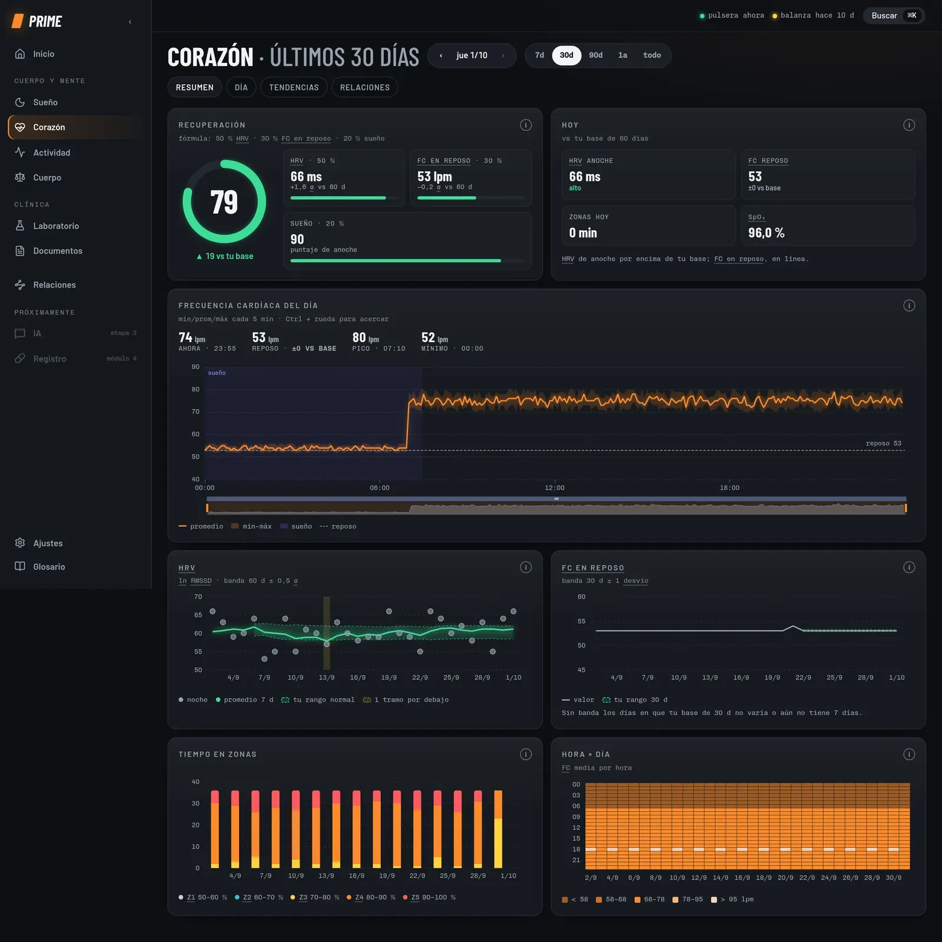942x942 pixels.
Task: Switch to the Resumen tab
Action: coord(195,87)
